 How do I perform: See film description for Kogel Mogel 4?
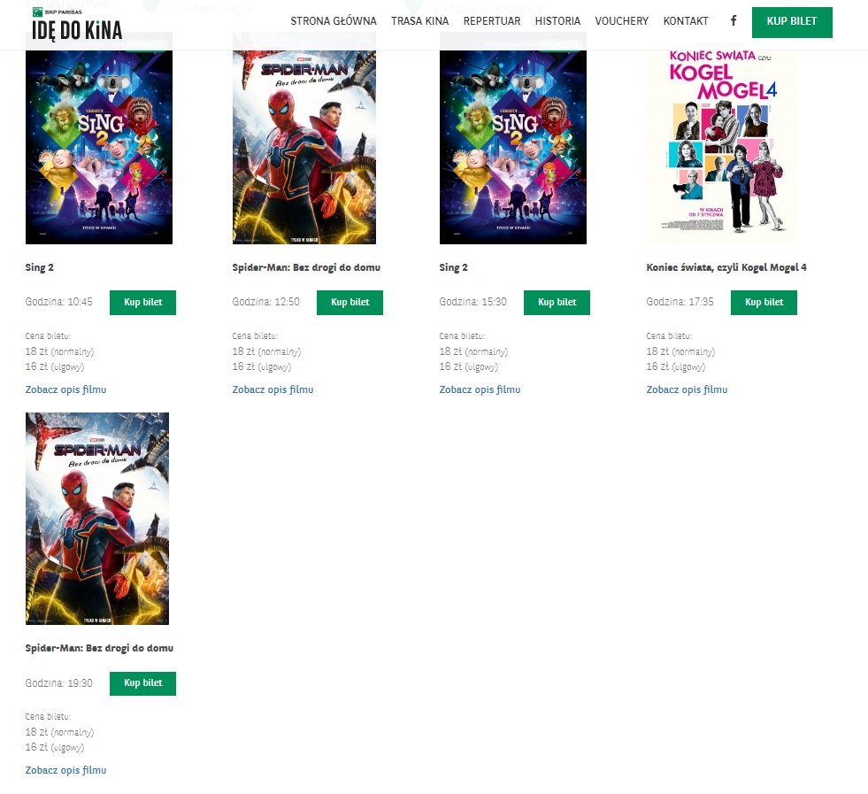(687, 389)
